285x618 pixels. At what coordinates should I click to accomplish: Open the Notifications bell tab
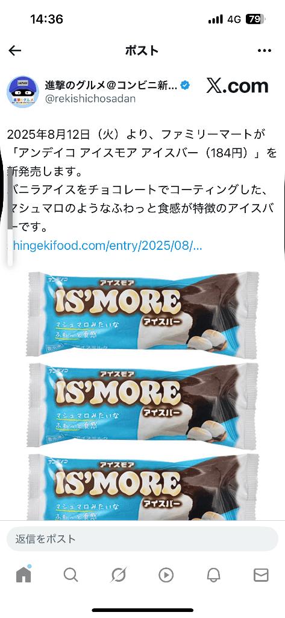tap(213, 575)
